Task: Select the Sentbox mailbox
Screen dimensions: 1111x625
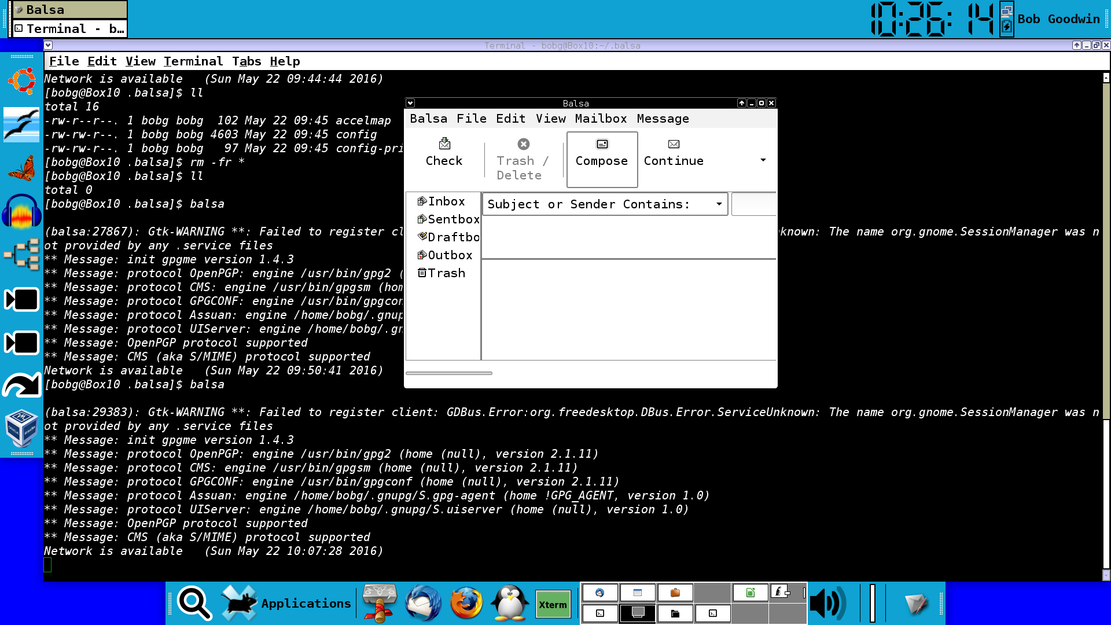Action: pyautogui.click(x=448, y=219)
